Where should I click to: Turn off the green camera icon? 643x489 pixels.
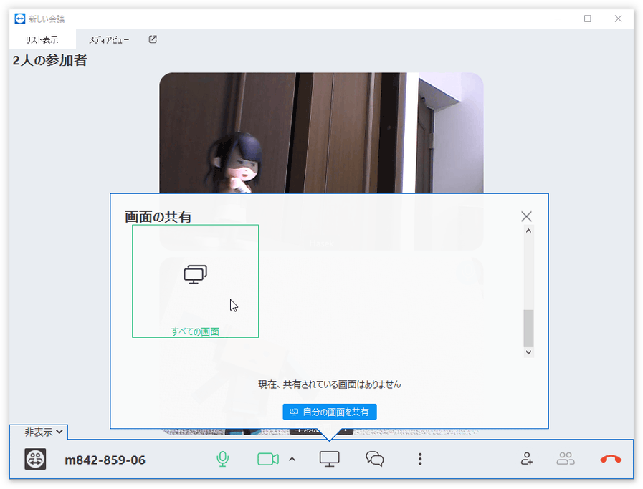(268, 459)
